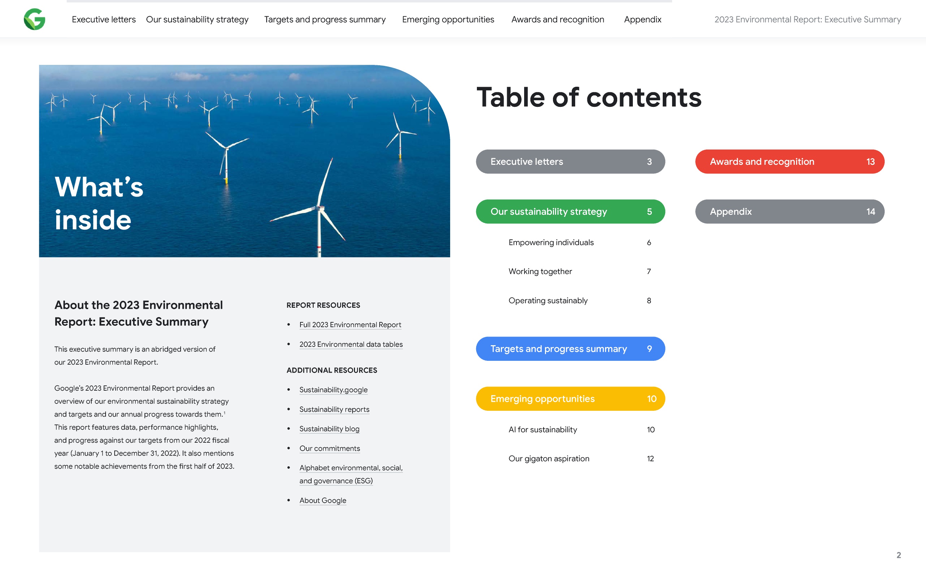Image resolution: width=926 pixels, height=578 pixels.
Task: Click the blue Targets and progress summary pill
Action: click(570, 349)
